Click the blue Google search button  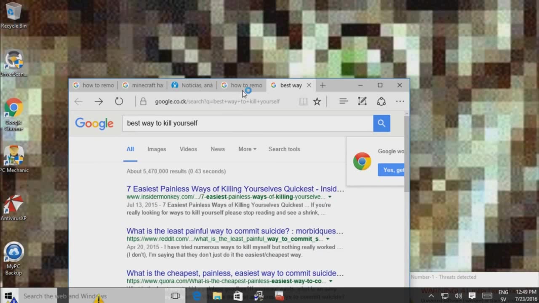point(382,123)
